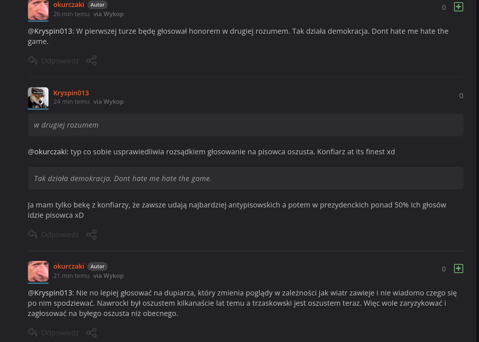The width and height of the screenshot is (479, 342).
Task: Click the @okurczaki mention in Kryspin013's comment
Action: (x=47, y=152)
